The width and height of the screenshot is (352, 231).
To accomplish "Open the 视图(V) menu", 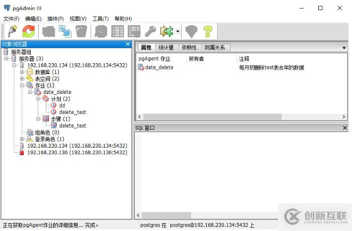I will tap(78, 19).
